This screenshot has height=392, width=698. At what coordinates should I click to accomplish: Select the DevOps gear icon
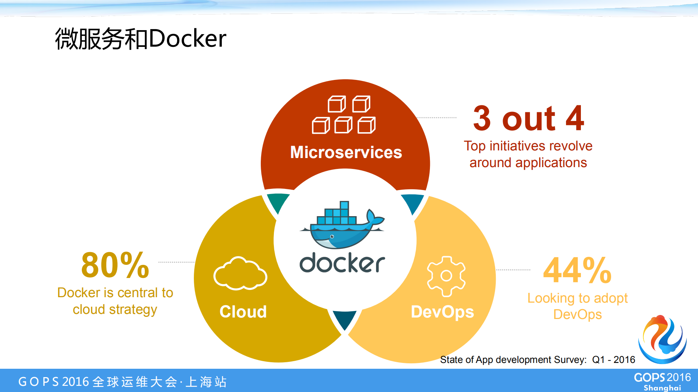tap(446, 276)
